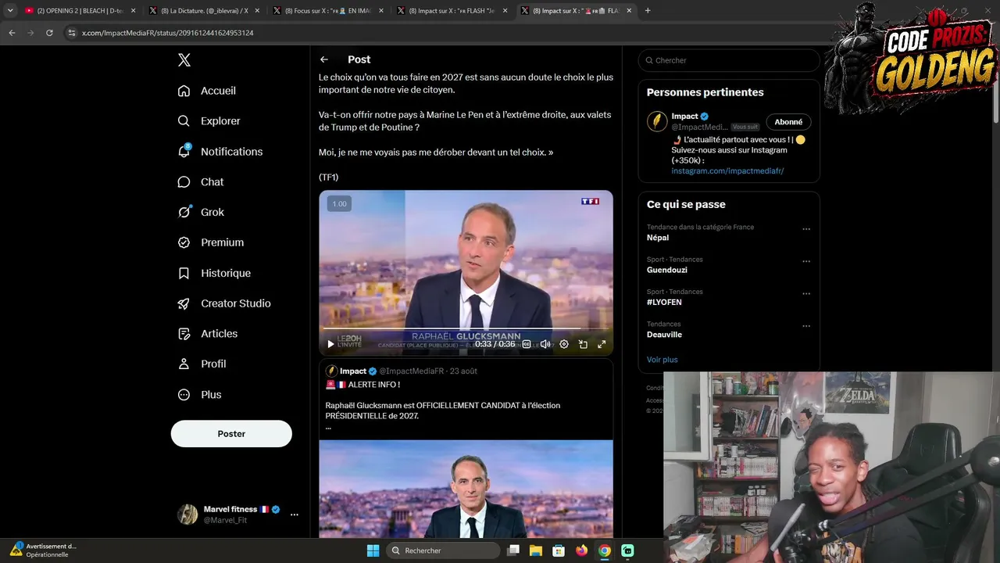Expand the Plus menu in sidebar
1000x563 pixels.
(x=200, y=395)
